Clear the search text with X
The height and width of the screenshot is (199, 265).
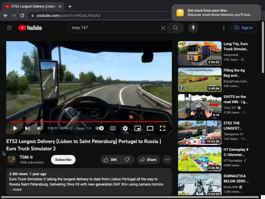click(x=163, y=28)
